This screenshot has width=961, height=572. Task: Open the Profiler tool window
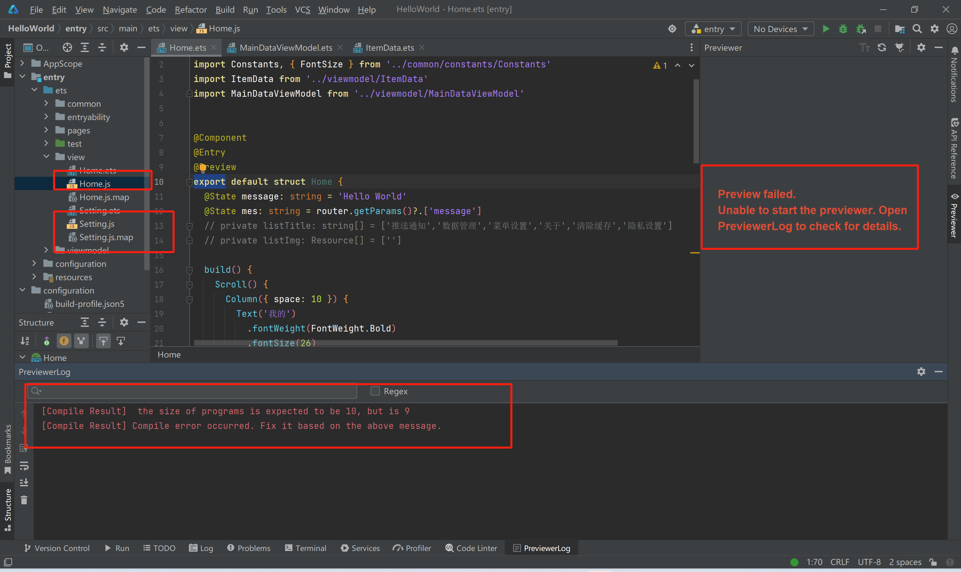tap(412, 548)
